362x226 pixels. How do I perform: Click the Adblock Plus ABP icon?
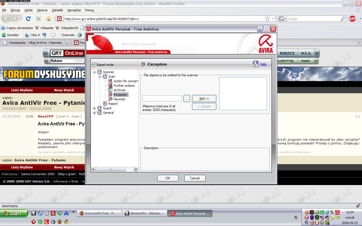tap(352, 19)
